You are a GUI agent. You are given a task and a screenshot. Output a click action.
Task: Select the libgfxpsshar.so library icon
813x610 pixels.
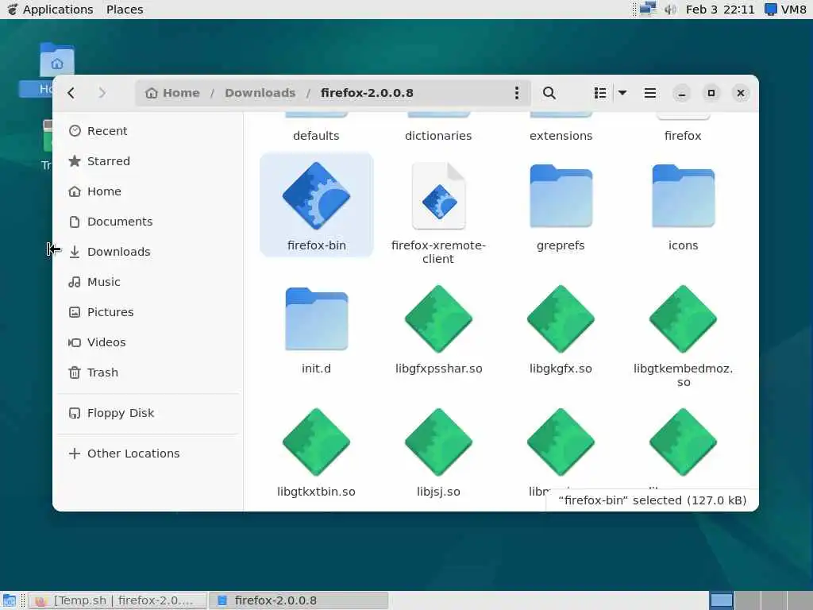pyautogui.click(x=438, y=319)
